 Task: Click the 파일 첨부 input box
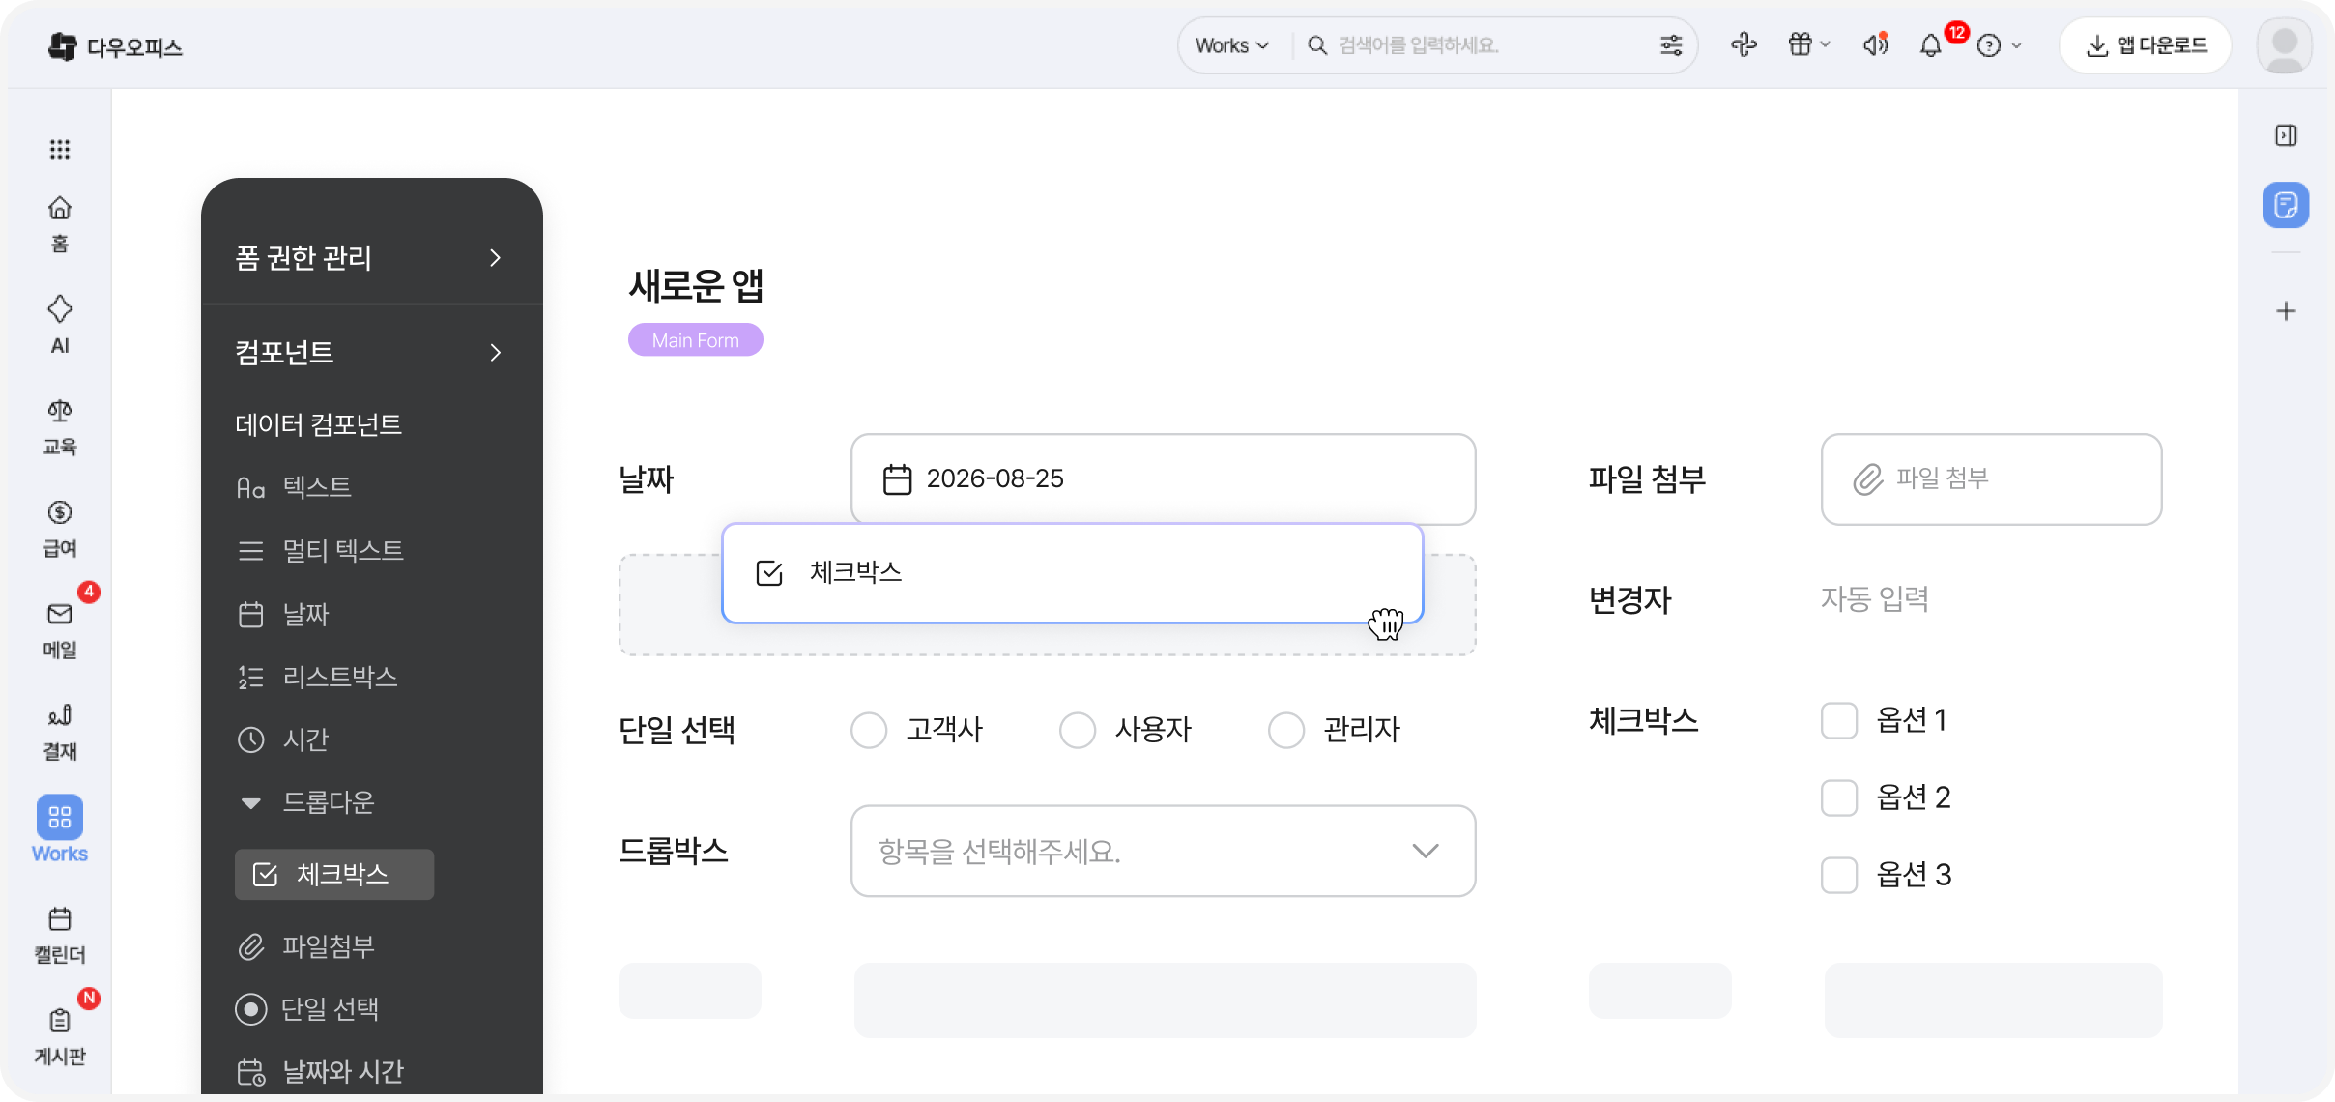(1991, 479)
